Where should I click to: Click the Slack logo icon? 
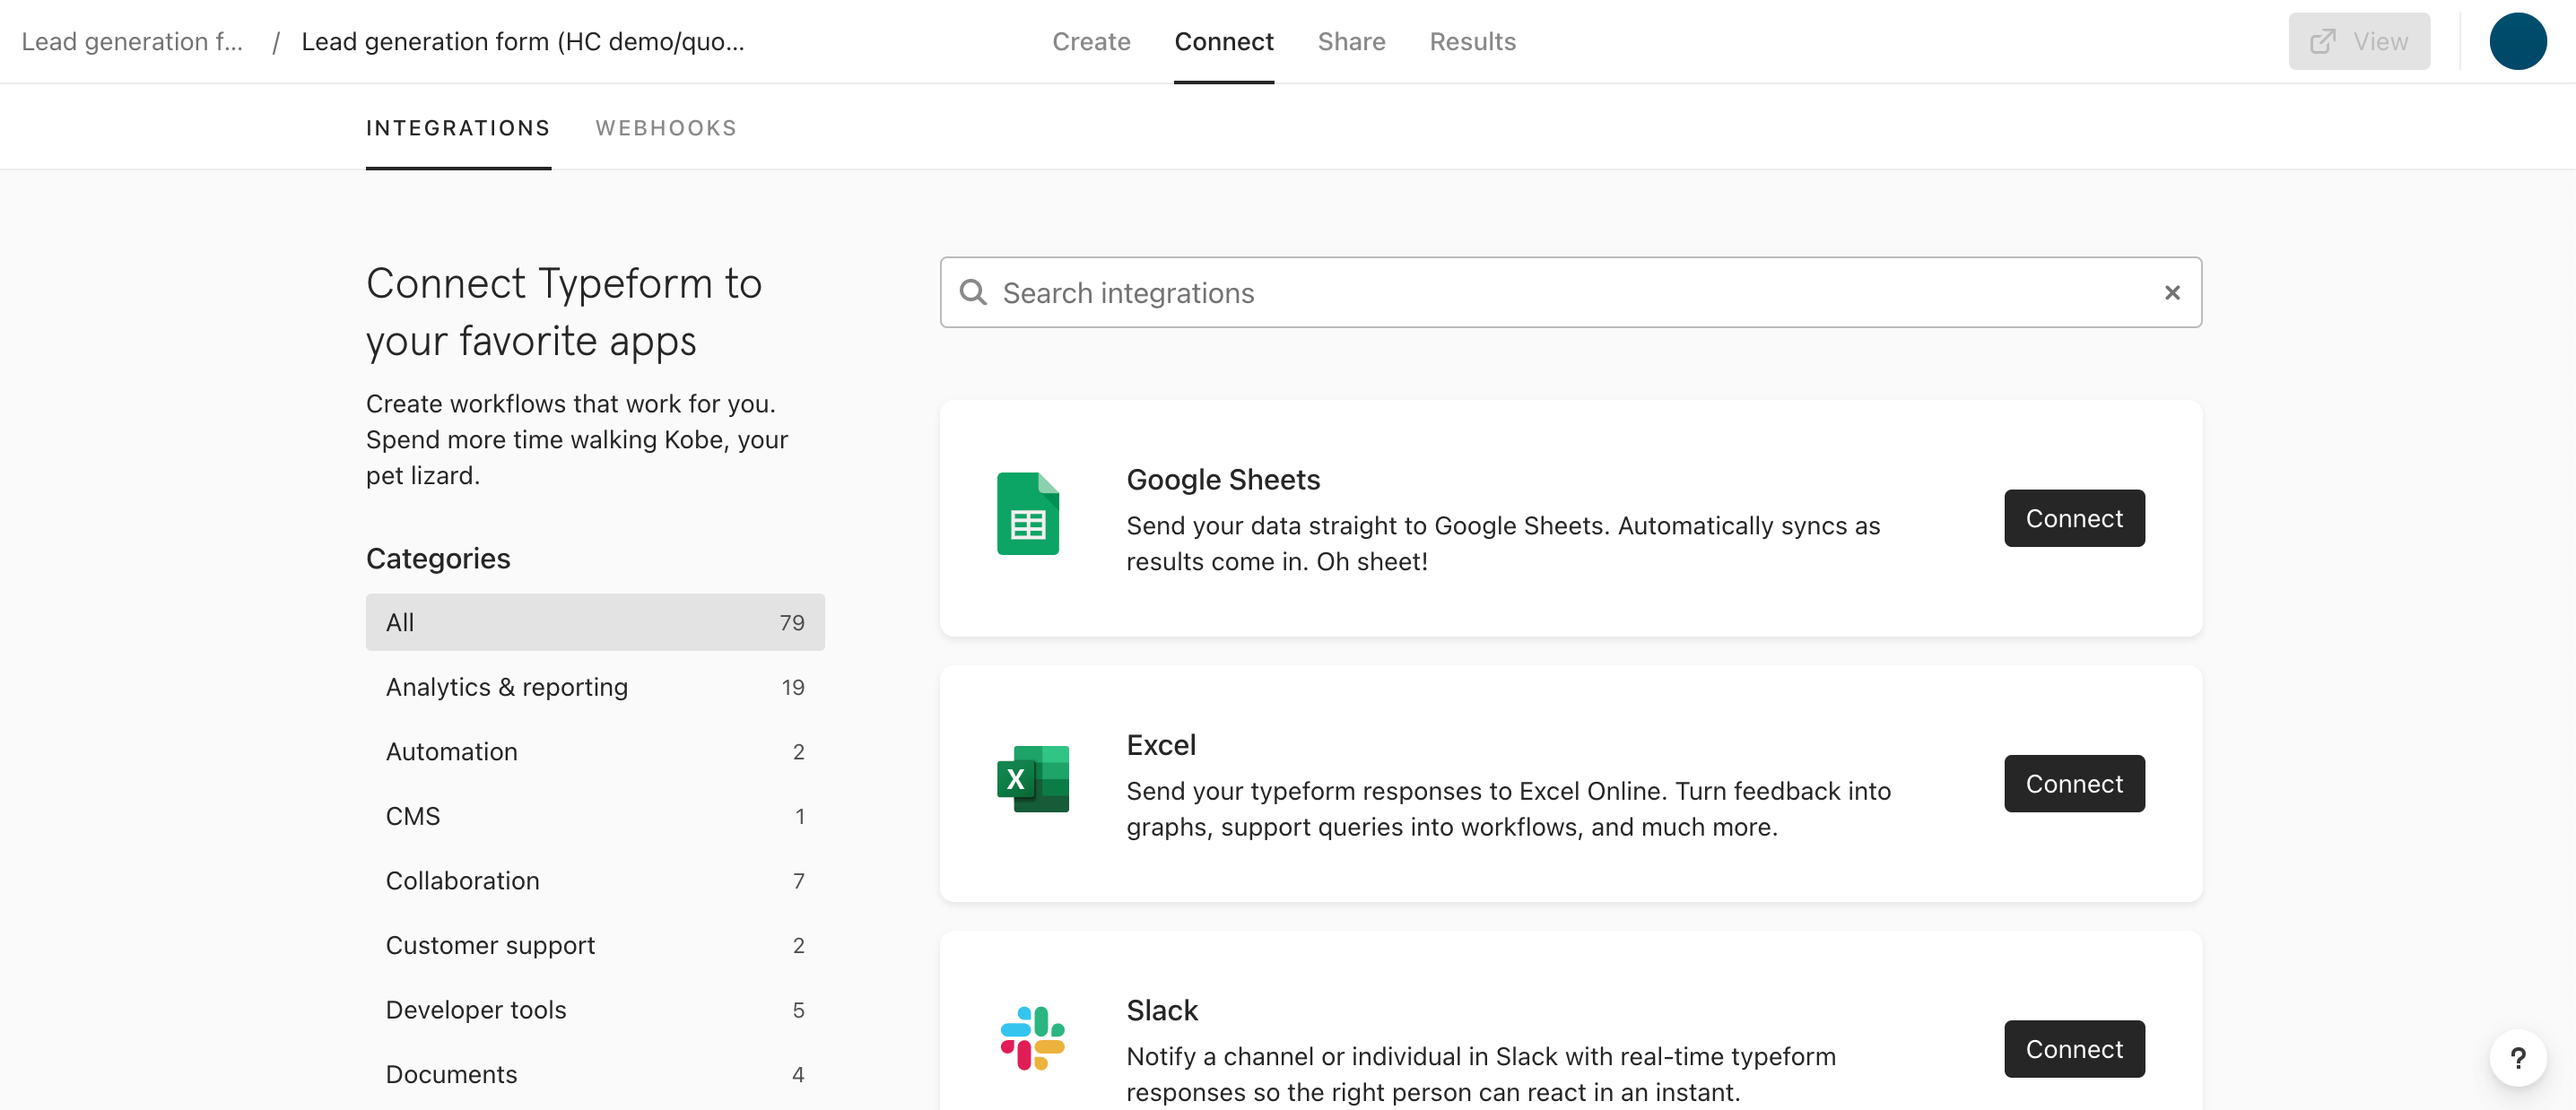pos(1032,1038)
